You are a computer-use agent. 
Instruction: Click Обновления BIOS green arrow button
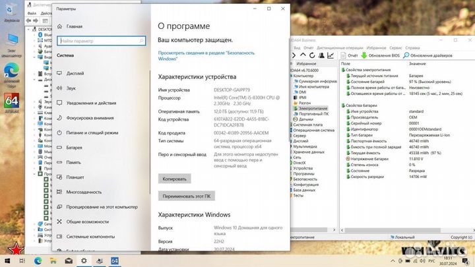click(x=381, y=55)
